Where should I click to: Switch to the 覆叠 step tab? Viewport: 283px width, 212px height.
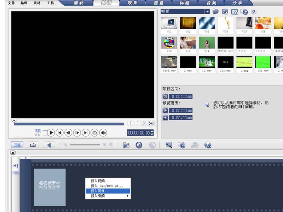pyautogui.click(x=158, y=3)
